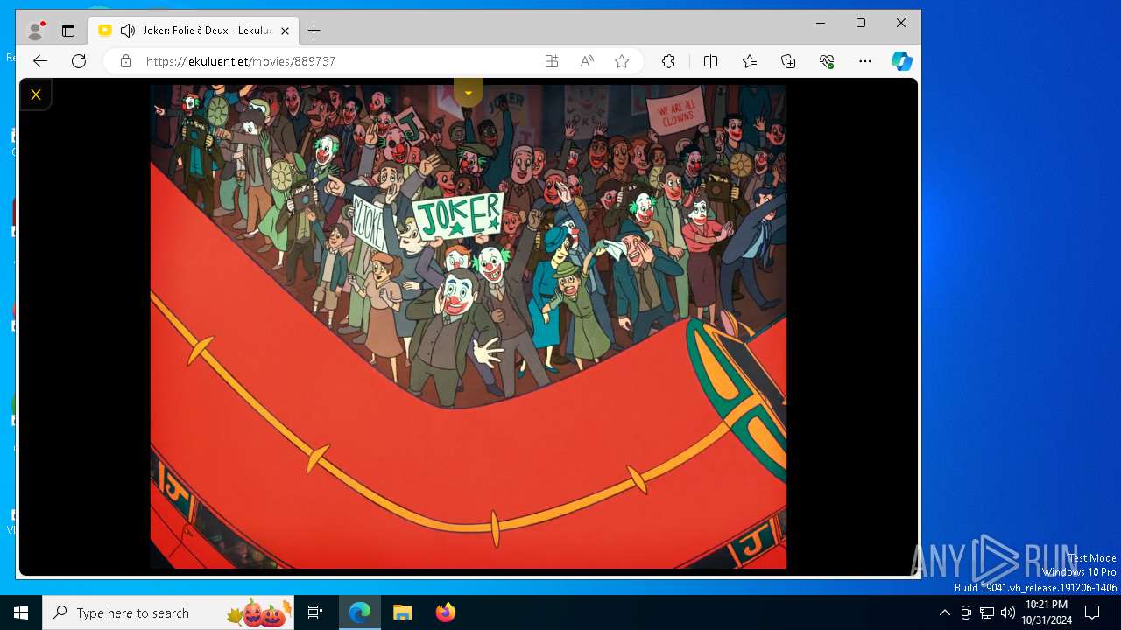Activate Read aloud icon
The image size is (1121, 630).
(x=587, y=61)
